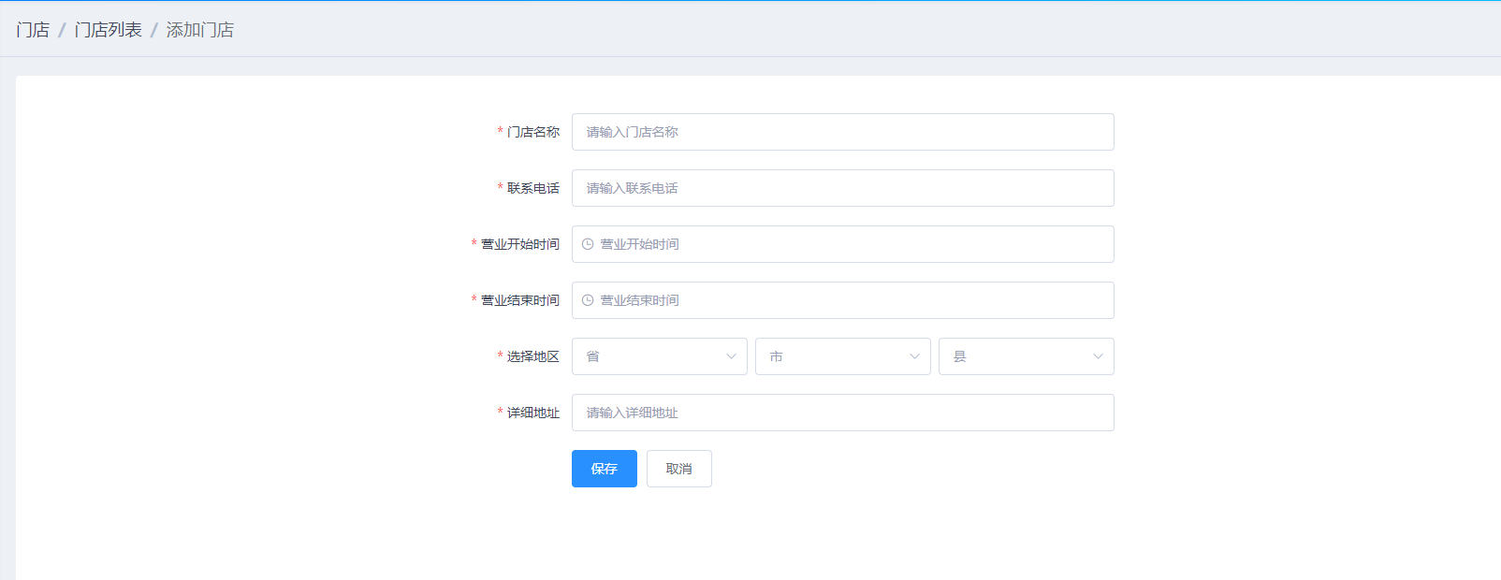Focus the 请输入详细地址 input field
The height and width of the screenshot is (580, 1501).
(x=842, y=413)
